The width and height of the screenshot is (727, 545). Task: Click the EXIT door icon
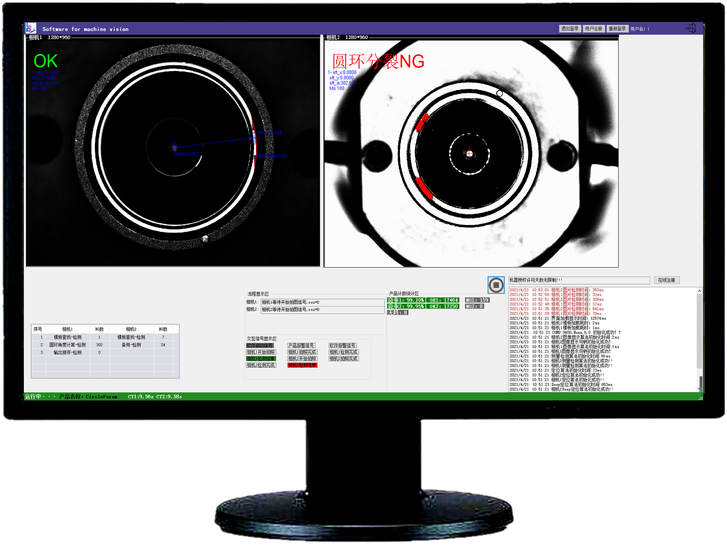pyautogui.click(x=691, y=28)
